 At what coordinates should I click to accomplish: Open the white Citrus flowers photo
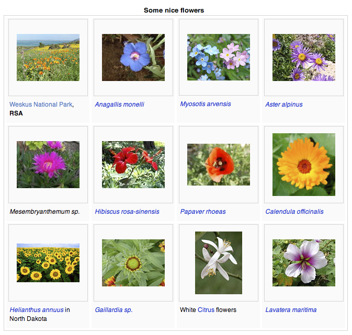219,262
